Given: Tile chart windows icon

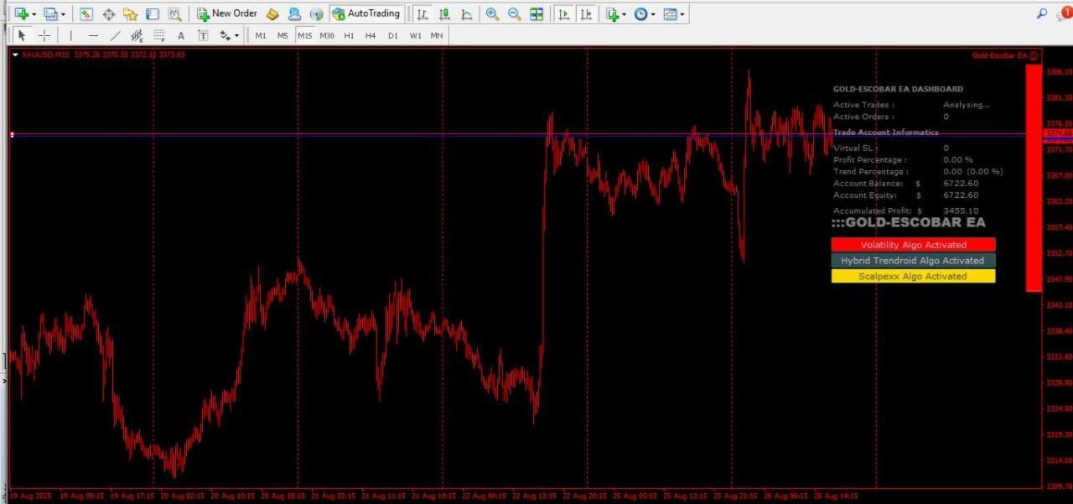Looking at the screenshot, I should (536, 14).
